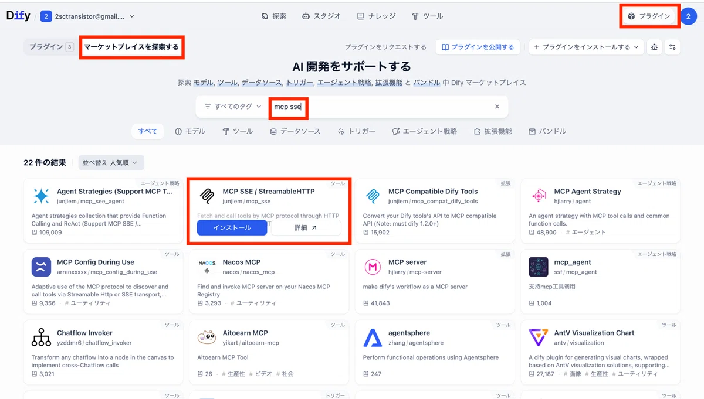704x399 pixels.
Task: Filter by モデル category
Action: point(190,131)
